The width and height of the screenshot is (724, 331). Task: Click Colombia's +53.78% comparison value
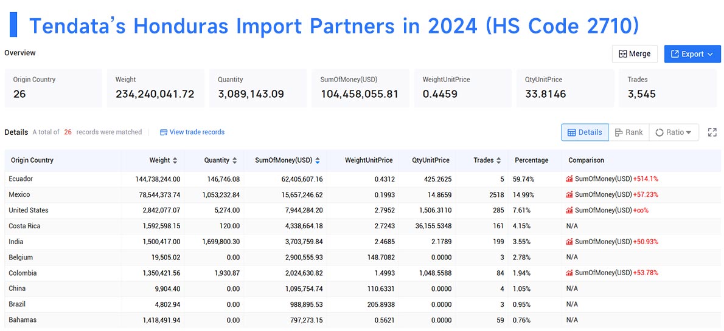(646, 273)
